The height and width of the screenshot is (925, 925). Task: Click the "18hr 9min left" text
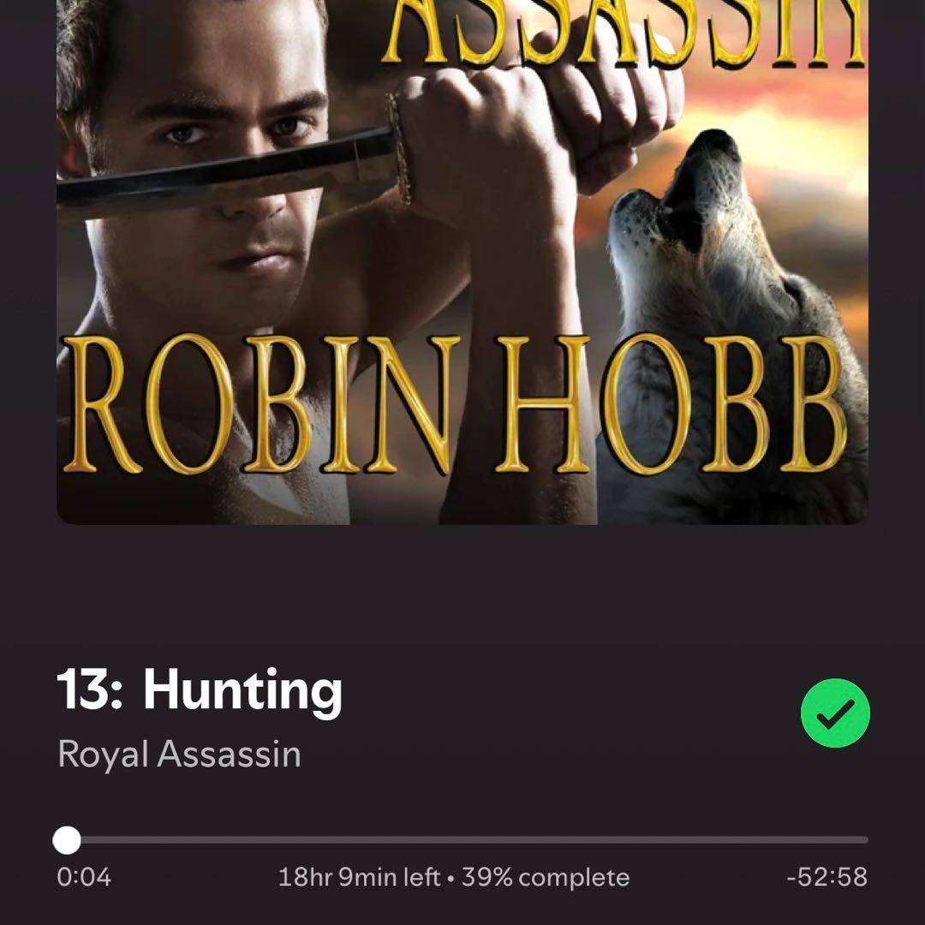(359, 877)
